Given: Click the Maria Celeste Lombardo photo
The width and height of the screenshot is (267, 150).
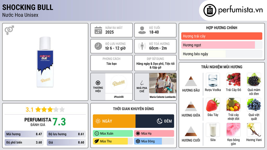Looking at the screenshot, I should click(163, 83).
